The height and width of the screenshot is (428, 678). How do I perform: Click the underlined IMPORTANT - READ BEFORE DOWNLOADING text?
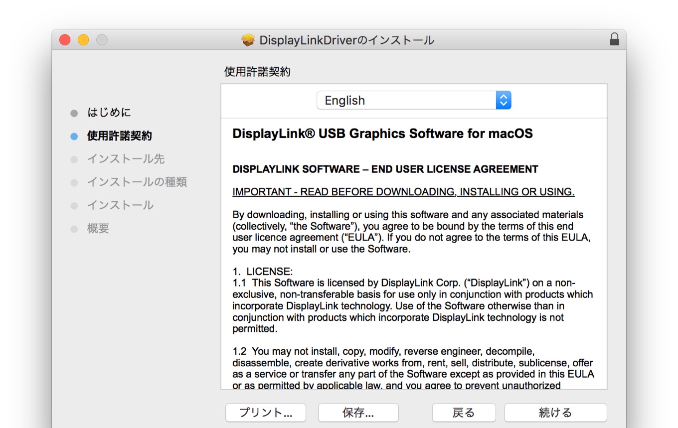(403, 192)
